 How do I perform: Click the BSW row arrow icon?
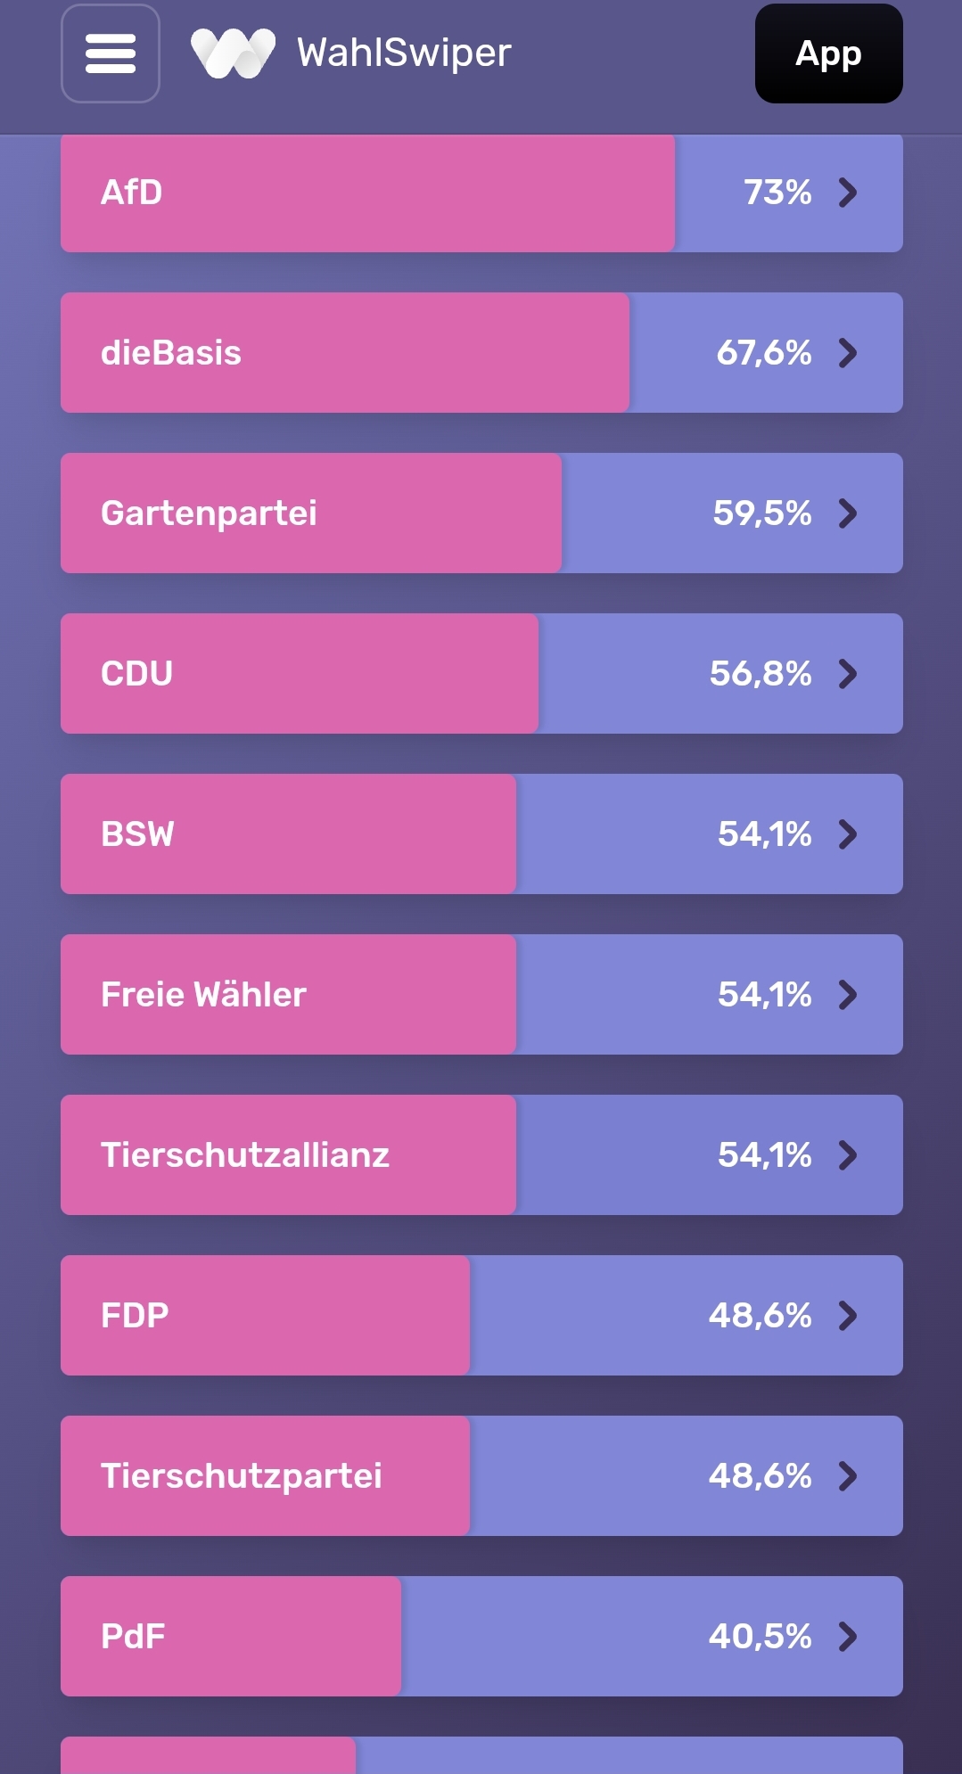(848, 834)
